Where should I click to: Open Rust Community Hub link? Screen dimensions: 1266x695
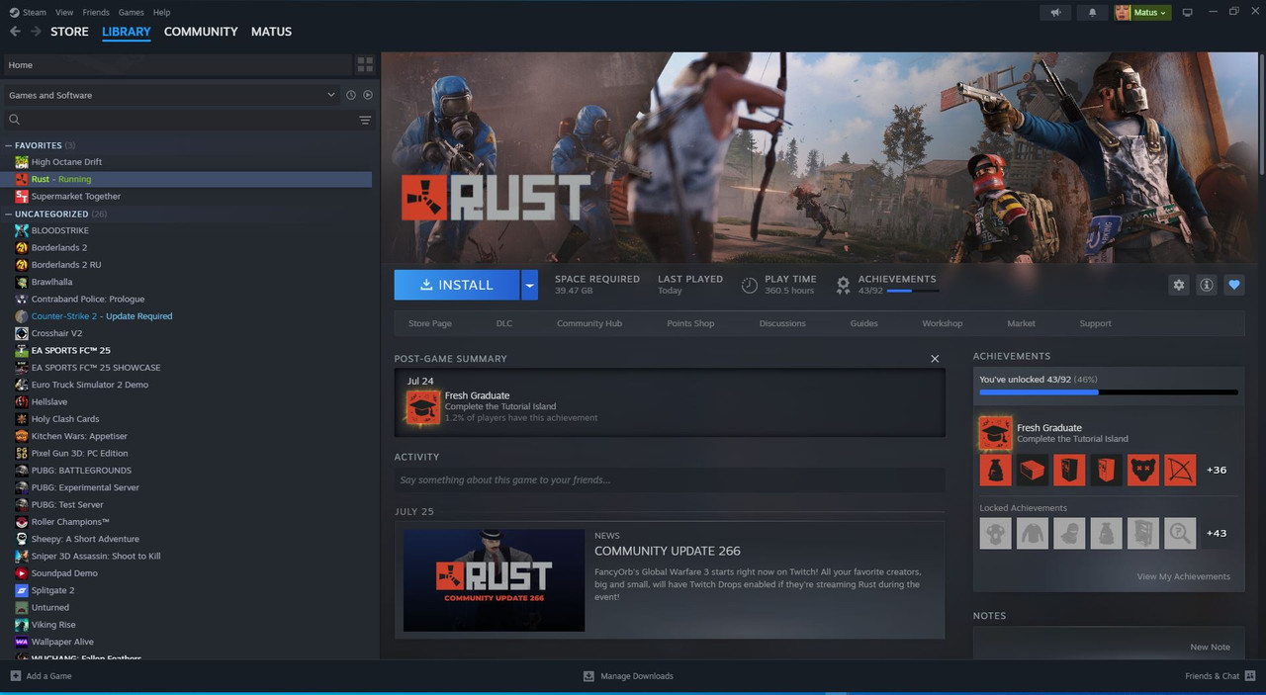click(x=589, y=323)
